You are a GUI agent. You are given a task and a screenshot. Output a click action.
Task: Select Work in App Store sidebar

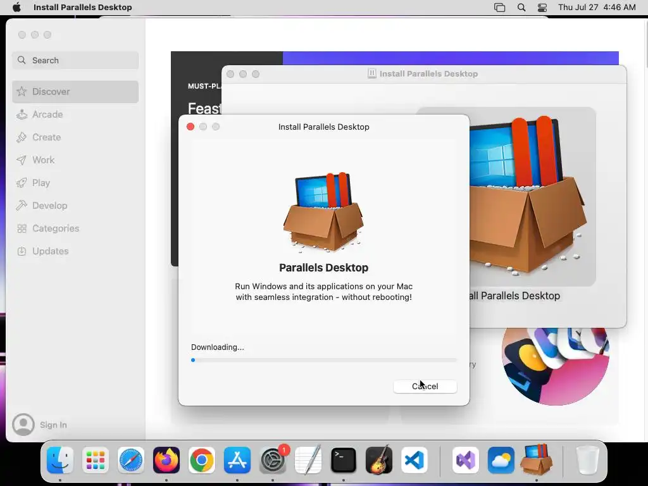point(75,160)
